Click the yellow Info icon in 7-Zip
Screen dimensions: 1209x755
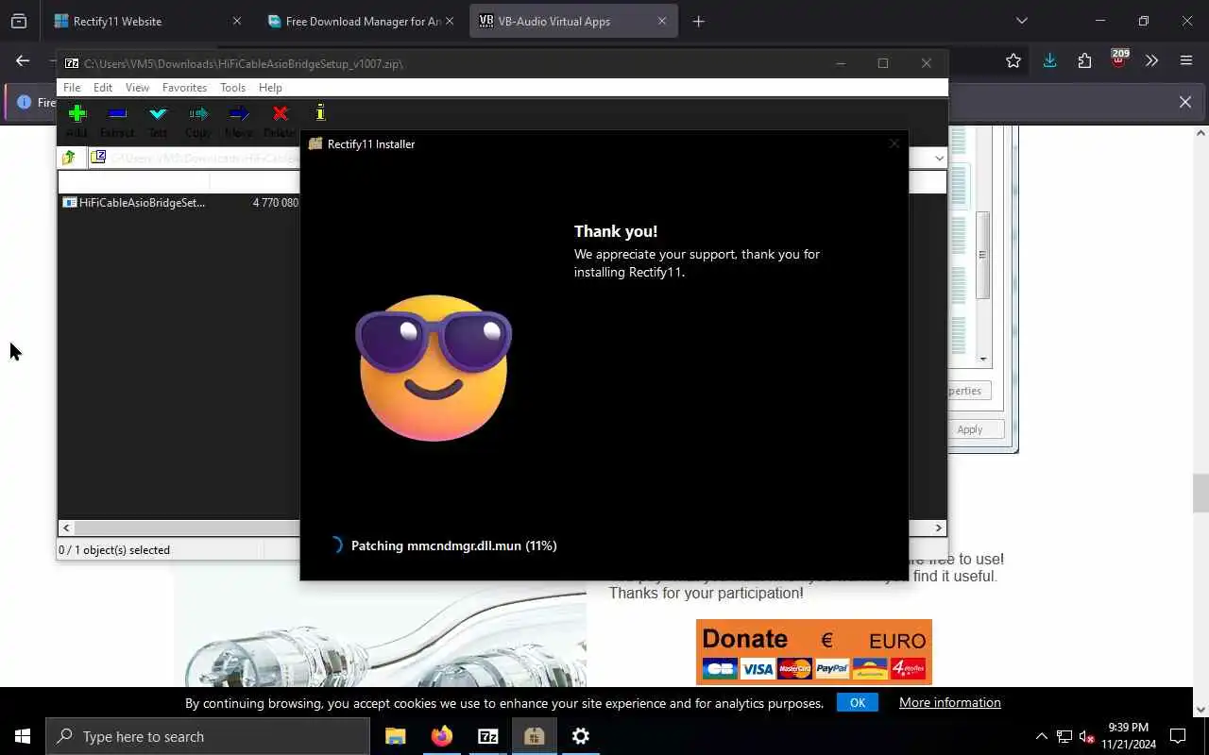(x=320, y=113)
